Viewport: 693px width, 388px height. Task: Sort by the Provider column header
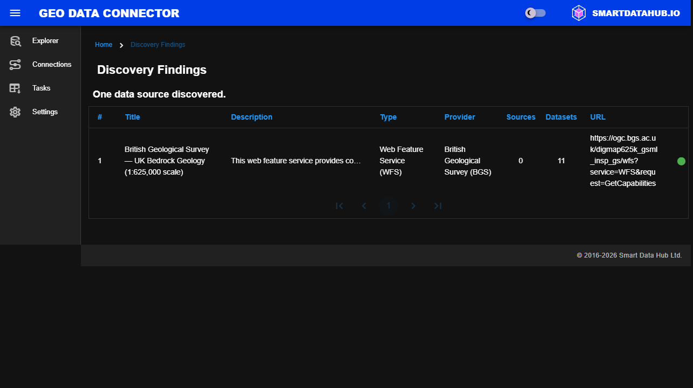460,117
